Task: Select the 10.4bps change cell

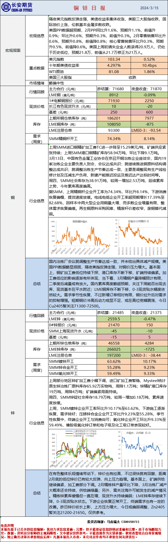Action: click(149, 65)
